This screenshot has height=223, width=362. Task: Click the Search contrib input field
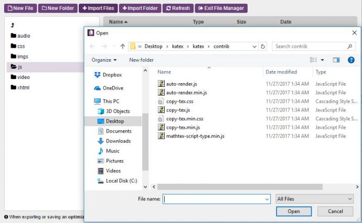pyautogui.click(x=310, y=46)
